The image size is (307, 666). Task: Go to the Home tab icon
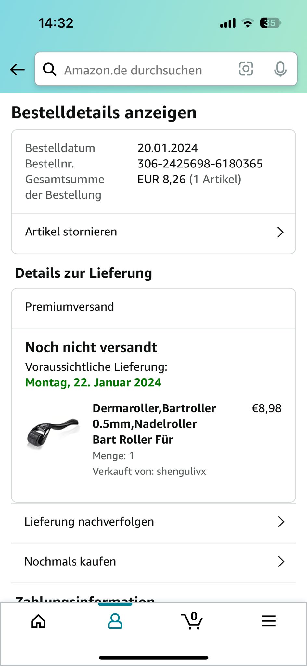click(x=38, y=621)
